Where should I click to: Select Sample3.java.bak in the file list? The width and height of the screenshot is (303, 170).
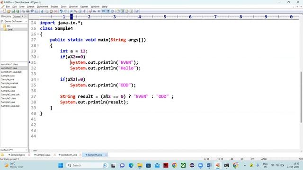(x=10, y=106)
